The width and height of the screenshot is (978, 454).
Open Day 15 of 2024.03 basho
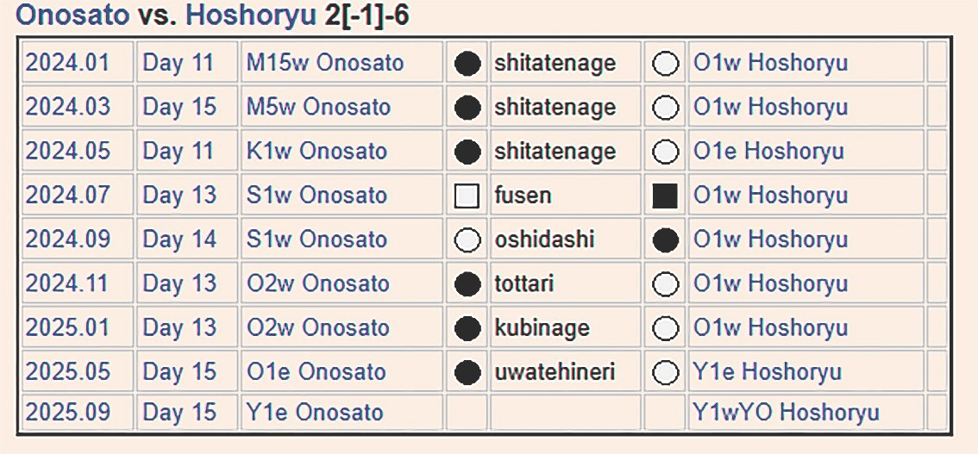[179, 108]
